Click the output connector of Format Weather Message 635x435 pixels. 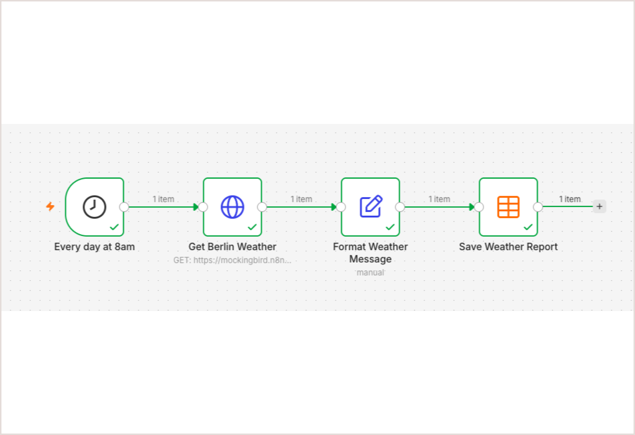tap(400, 207)
